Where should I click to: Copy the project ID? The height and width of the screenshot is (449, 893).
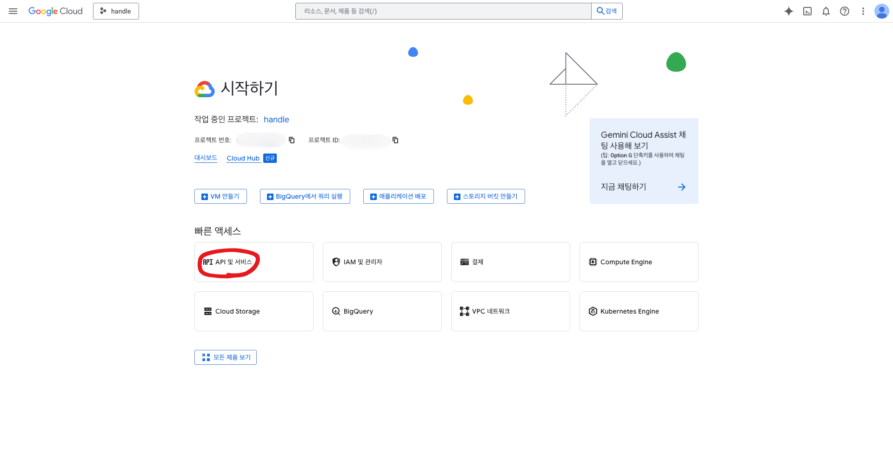point(395,141)
